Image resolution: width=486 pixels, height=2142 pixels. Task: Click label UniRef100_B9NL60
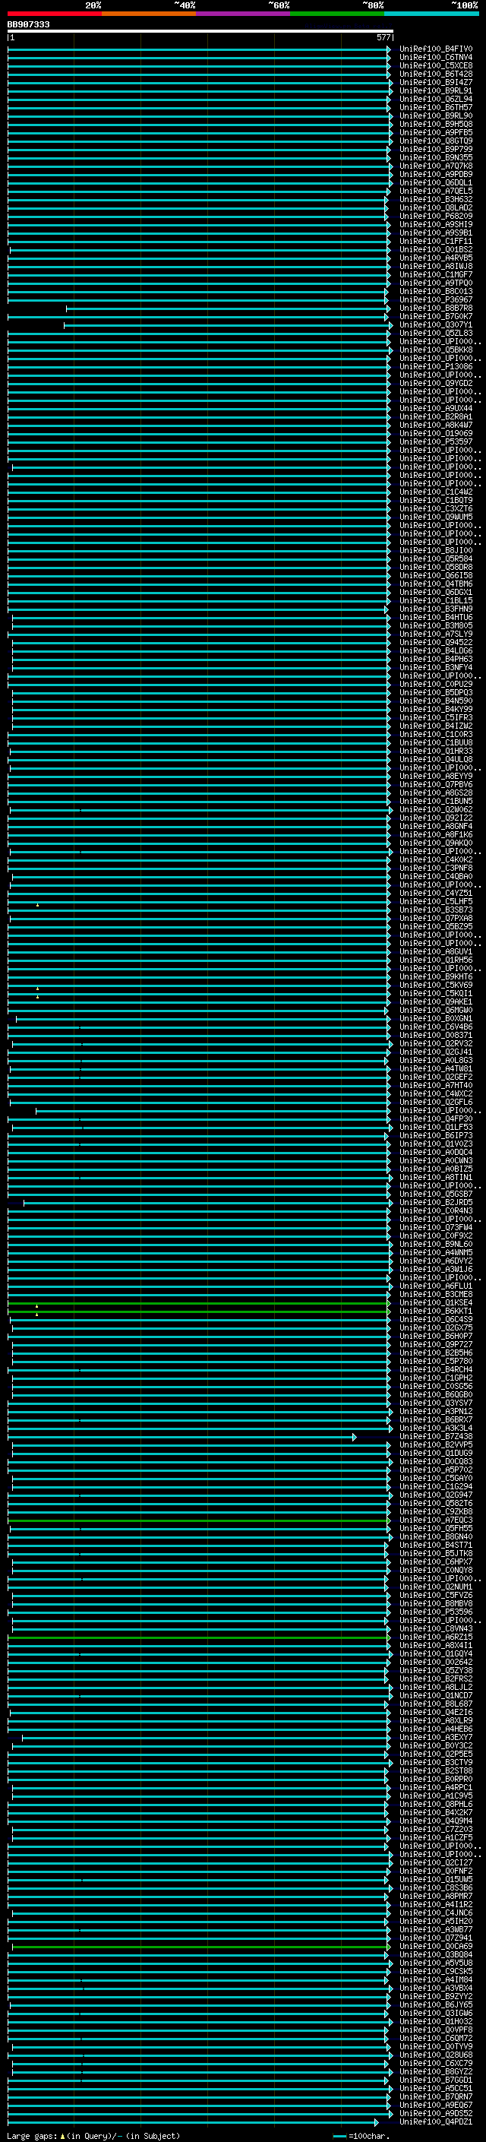[x=435, y=1244]
